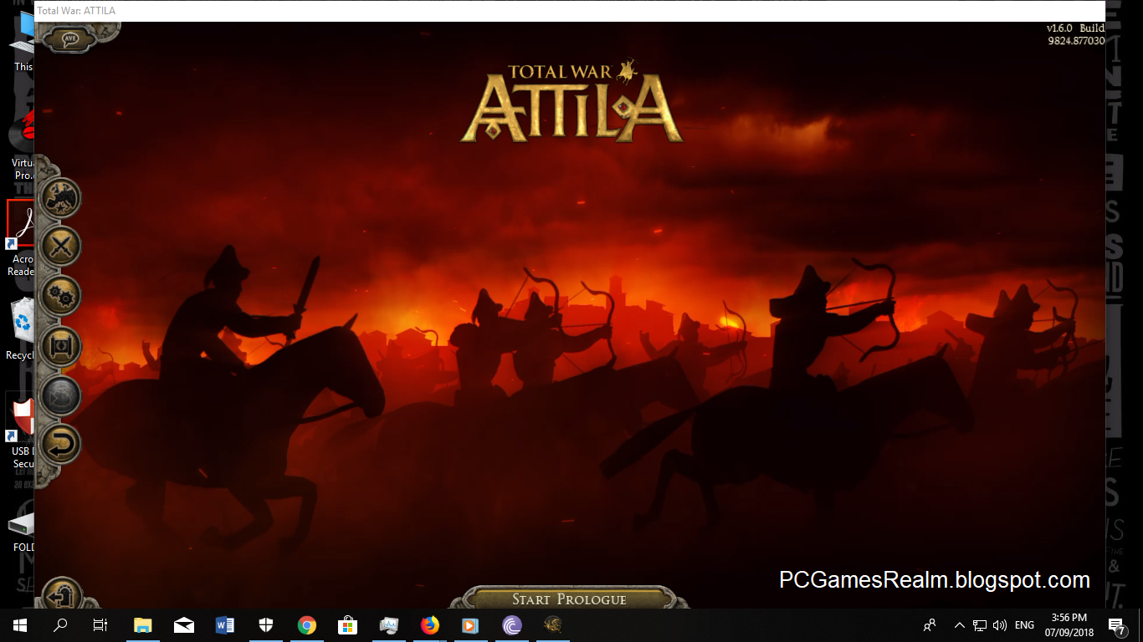Open the Mail app on taskbar
1143x642 pixels.
coord(184,625)
